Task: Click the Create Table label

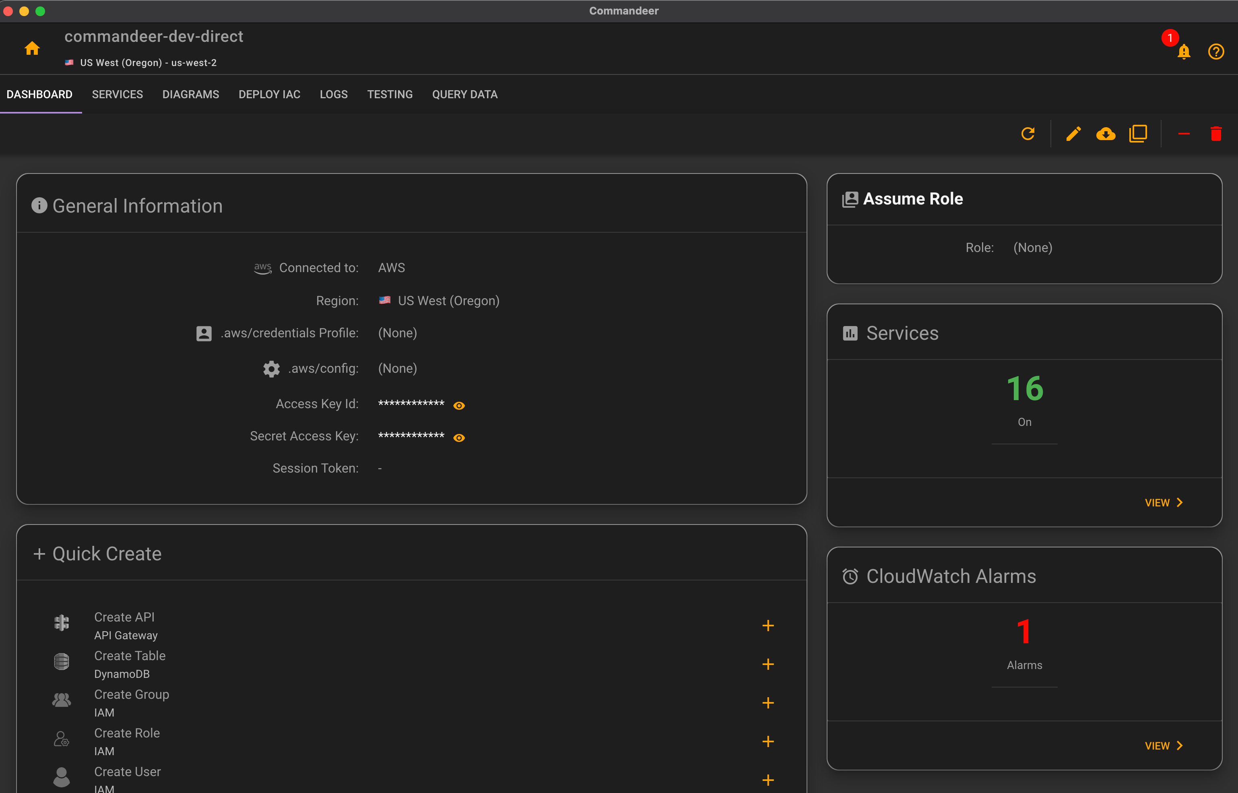Action: point(130,655)
